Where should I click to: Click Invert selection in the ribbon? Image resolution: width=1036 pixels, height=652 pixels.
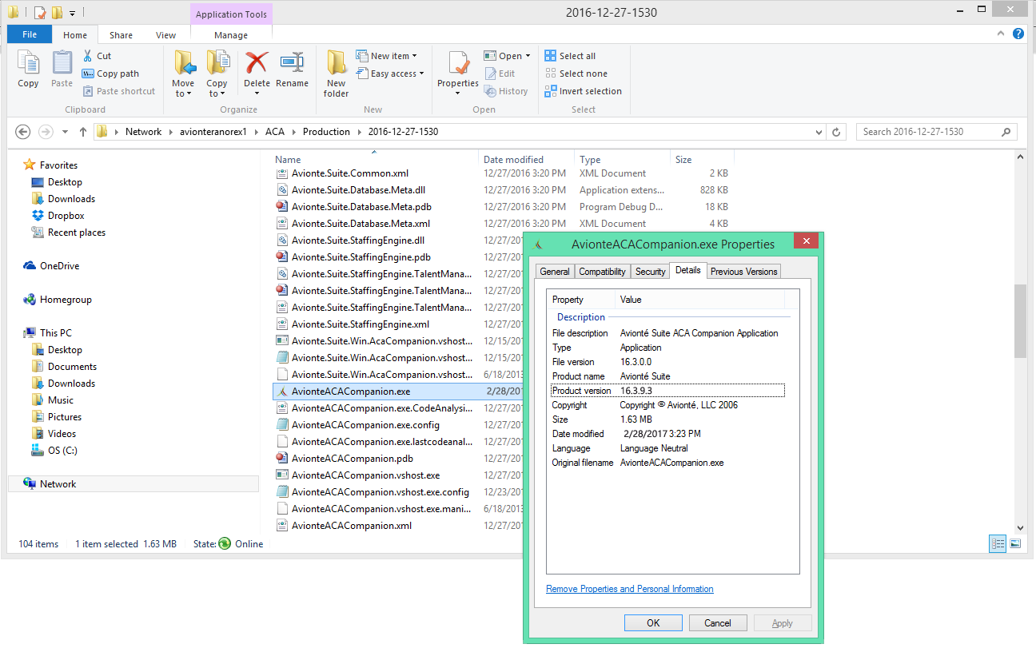(584, 91)
